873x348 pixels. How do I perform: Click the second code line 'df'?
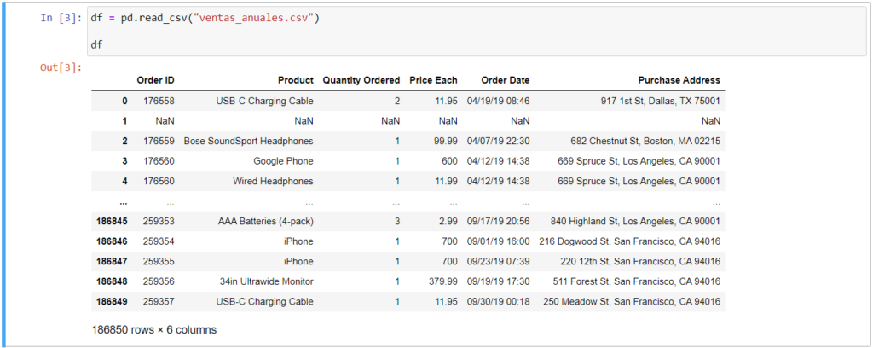coord(95,43)
